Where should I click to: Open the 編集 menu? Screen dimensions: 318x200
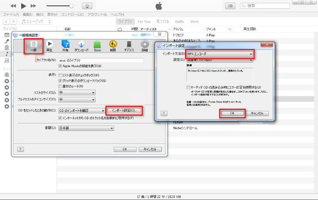27,15
